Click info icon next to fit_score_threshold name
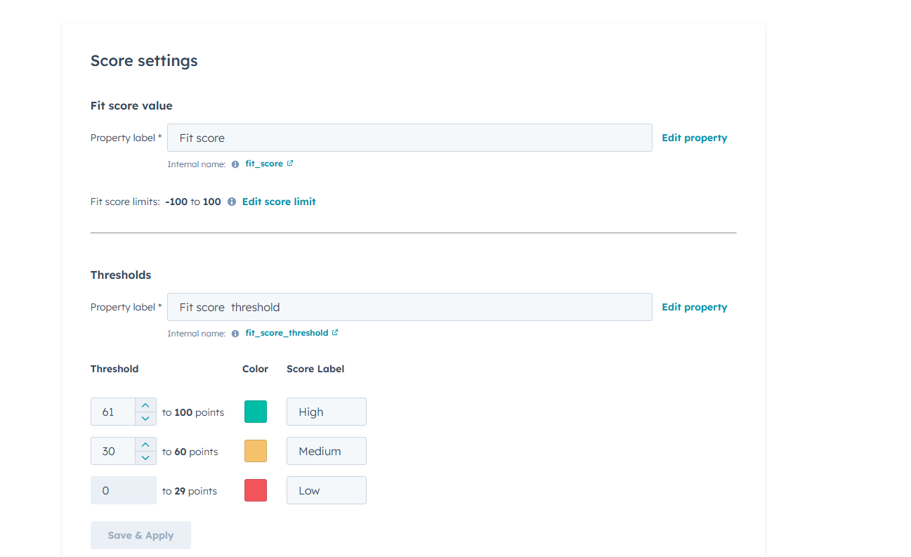Image resolution: width=911 pixels, height=557 pixels. click(x=235, y=334)
